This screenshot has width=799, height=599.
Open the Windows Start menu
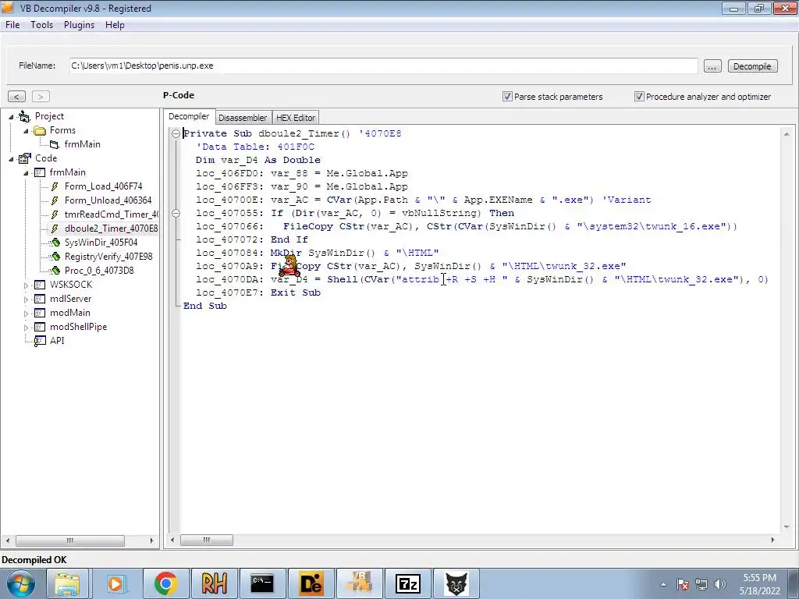[x=20, y=583]
